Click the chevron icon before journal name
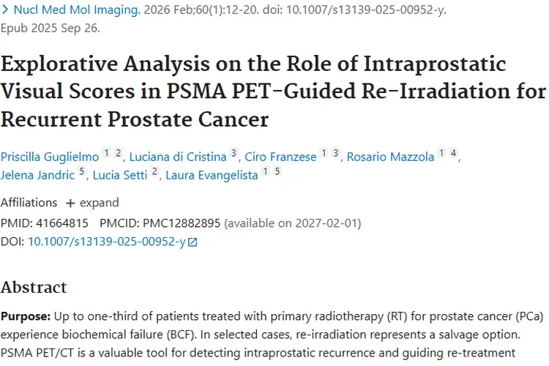The height and width of the screenshot is (366, 549). point(6,11)
